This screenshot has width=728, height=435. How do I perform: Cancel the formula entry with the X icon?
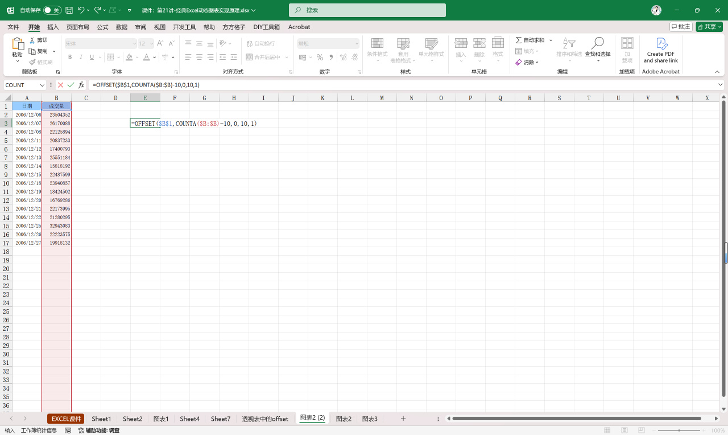pyautogui.click(x=60, y=85)
